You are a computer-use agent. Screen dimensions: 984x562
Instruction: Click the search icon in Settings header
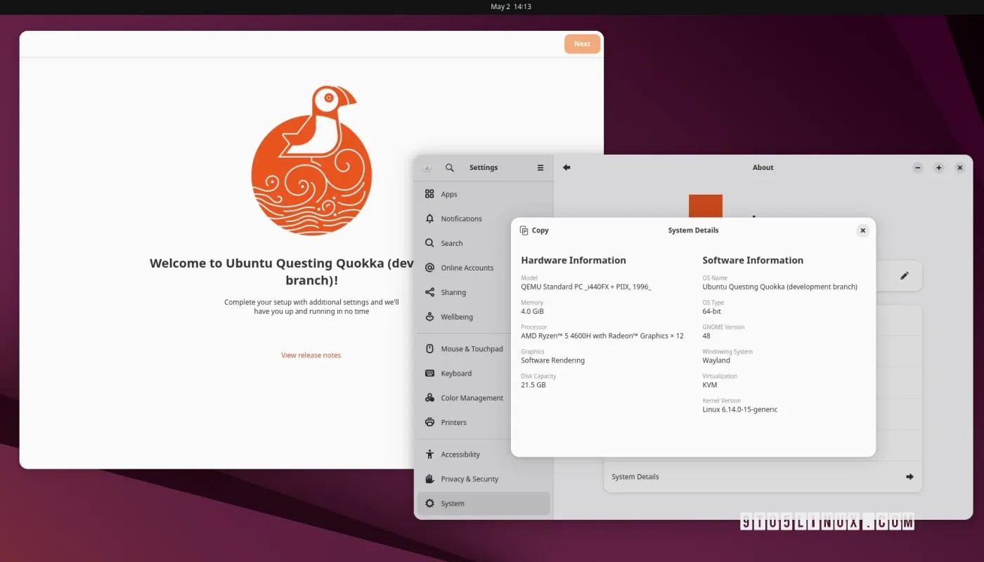click(449, 167)
